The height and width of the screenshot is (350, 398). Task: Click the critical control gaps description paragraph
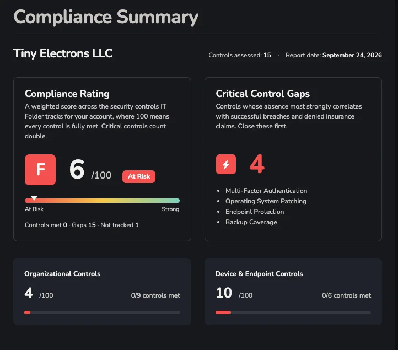tap(289, 116)
